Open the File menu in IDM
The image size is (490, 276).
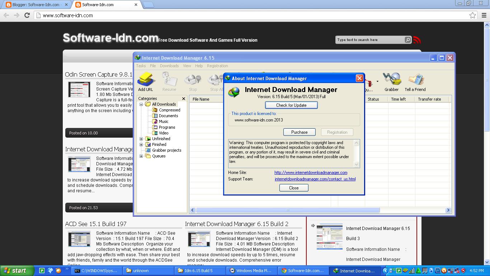[153, 66]
